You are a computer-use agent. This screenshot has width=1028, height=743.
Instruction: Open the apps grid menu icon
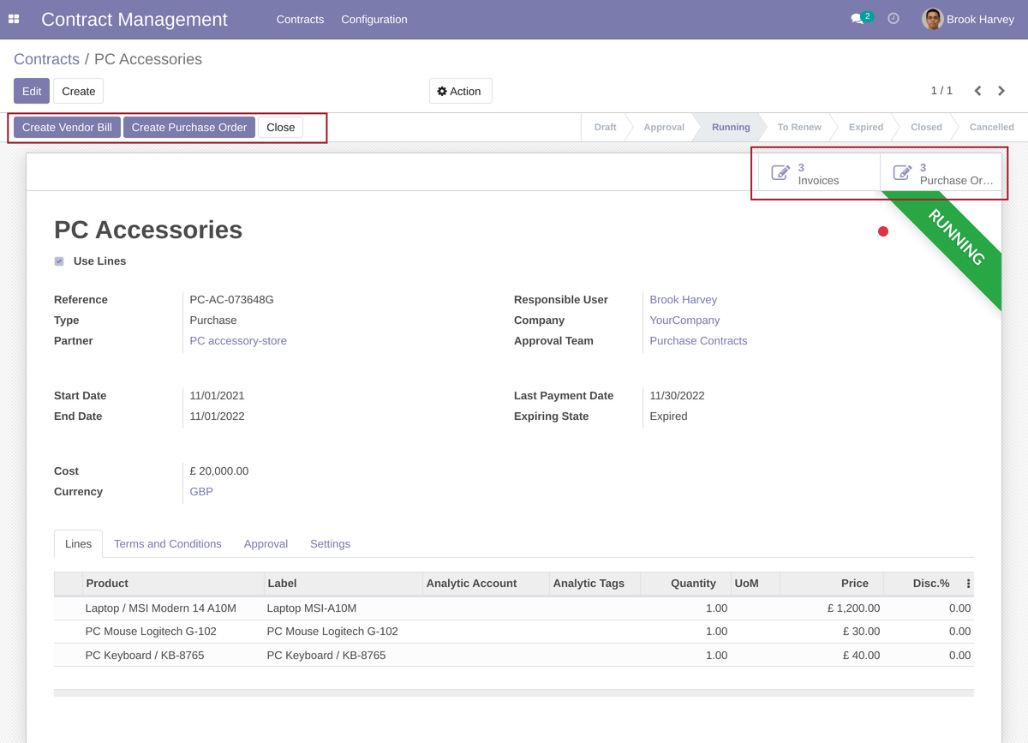[x=14, y=19]
